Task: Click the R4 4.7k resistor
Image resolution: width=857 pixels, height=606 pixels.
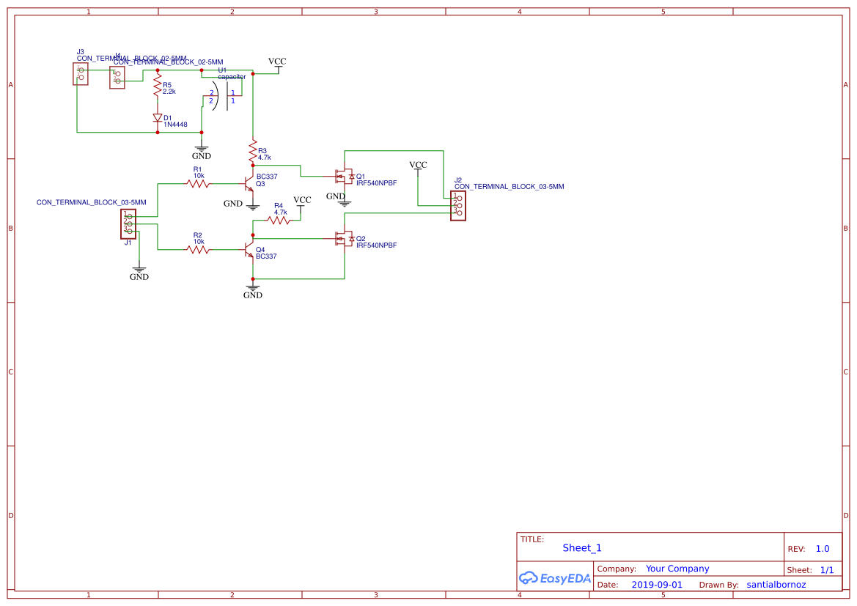Action: tap(279, 221)
